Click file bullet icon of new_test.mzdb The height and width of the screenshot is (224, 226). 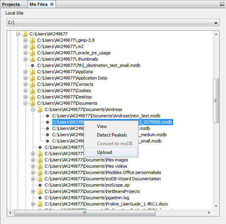tap(48, 116)
